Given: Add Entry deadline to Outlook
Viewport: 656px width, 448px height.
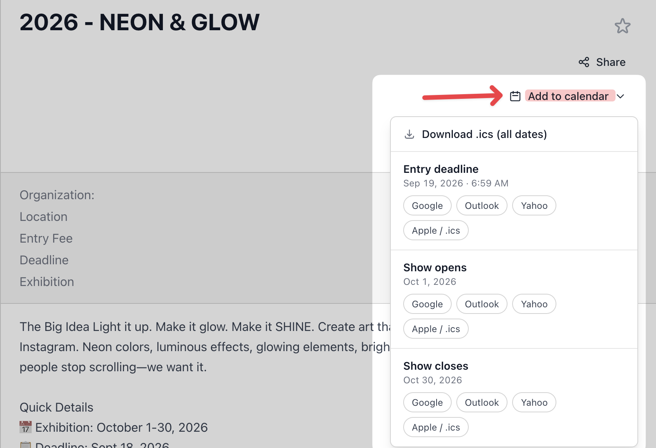Looking at the screenshot, I should point(482,205).
